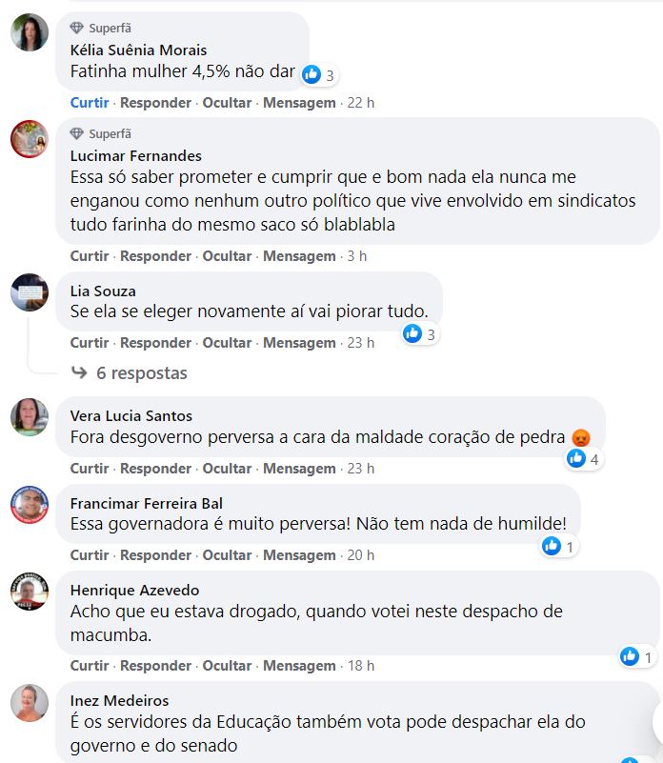Click the like count on Kélia's comment

point(330,75)
